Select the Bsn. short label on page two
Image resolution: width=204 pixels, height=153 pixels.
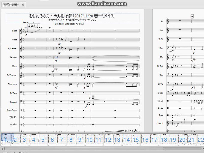161,48
